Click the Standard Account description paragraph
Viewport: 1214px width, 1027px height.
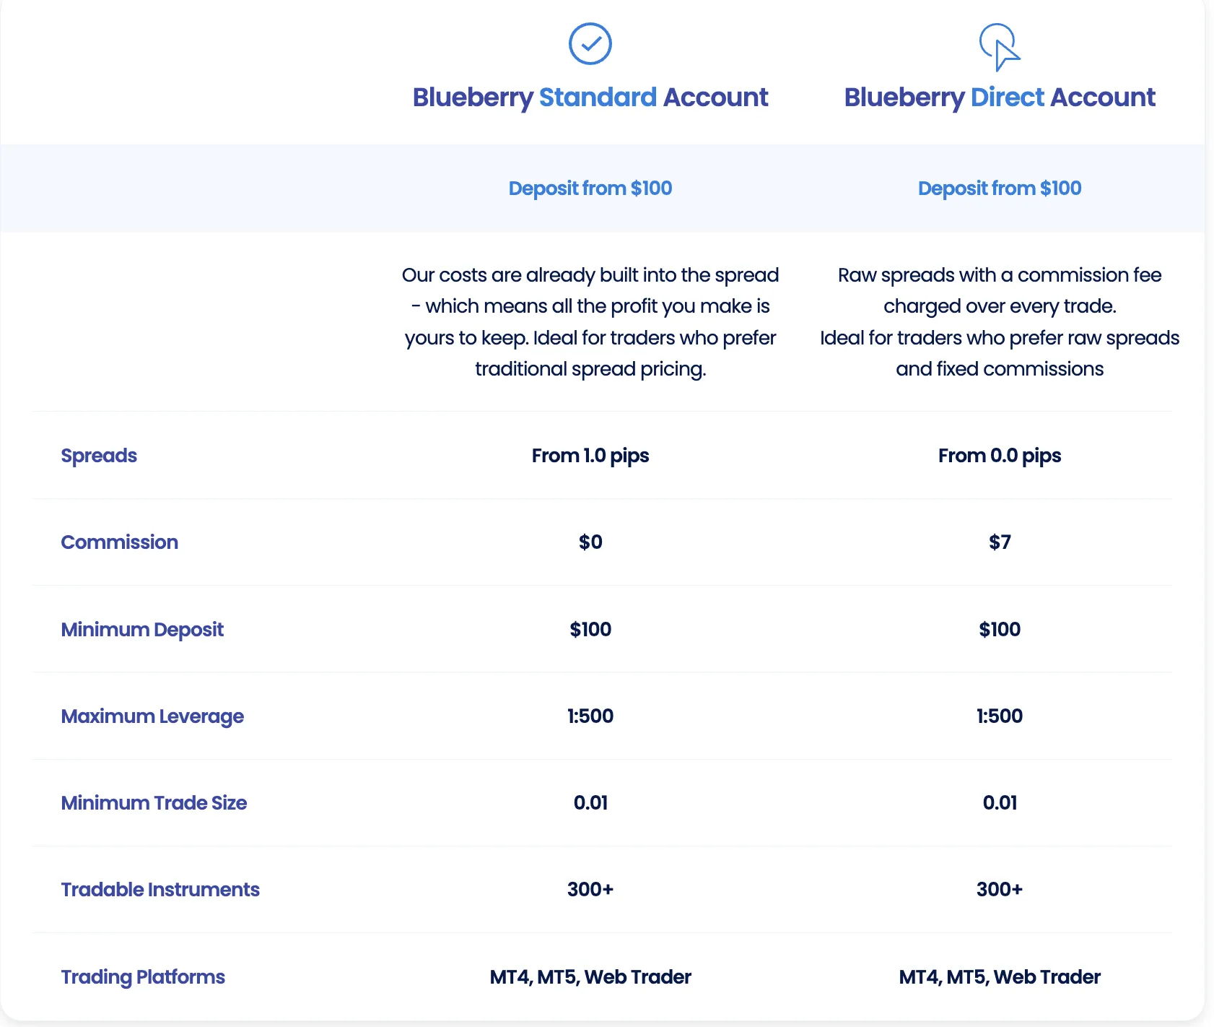point(590,322)
